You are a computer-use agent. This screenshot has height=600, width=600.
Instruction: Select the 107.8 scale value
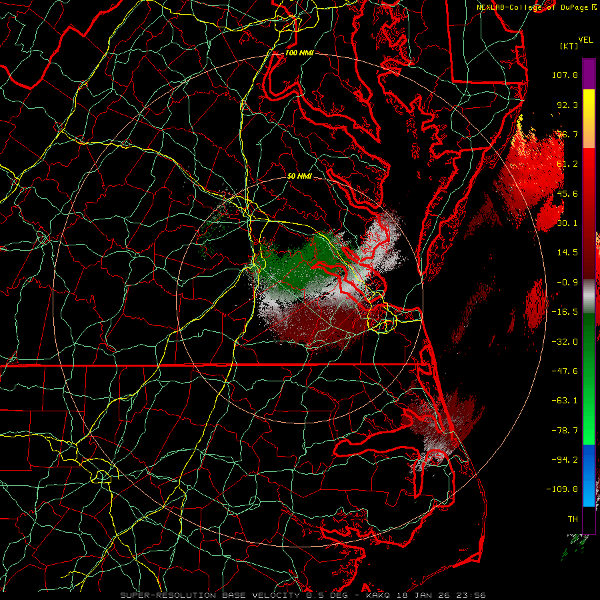point(565,75)
